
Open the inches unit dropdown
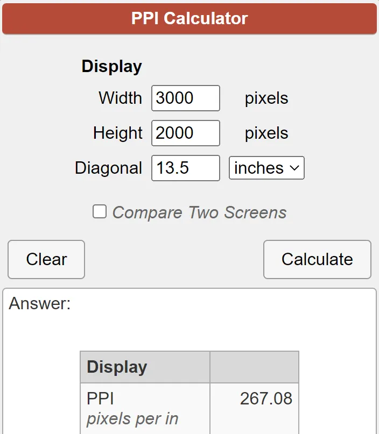[x=266, y=168]
